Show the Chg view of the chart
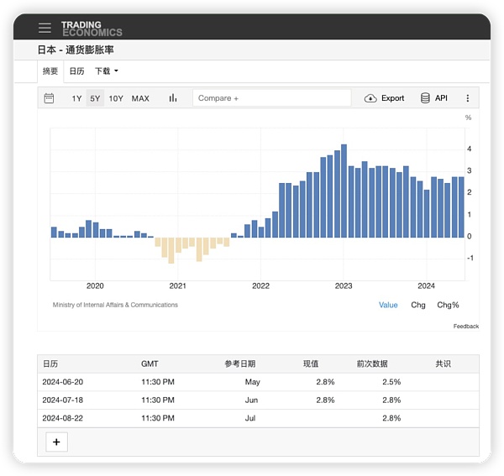 (417, 305)
